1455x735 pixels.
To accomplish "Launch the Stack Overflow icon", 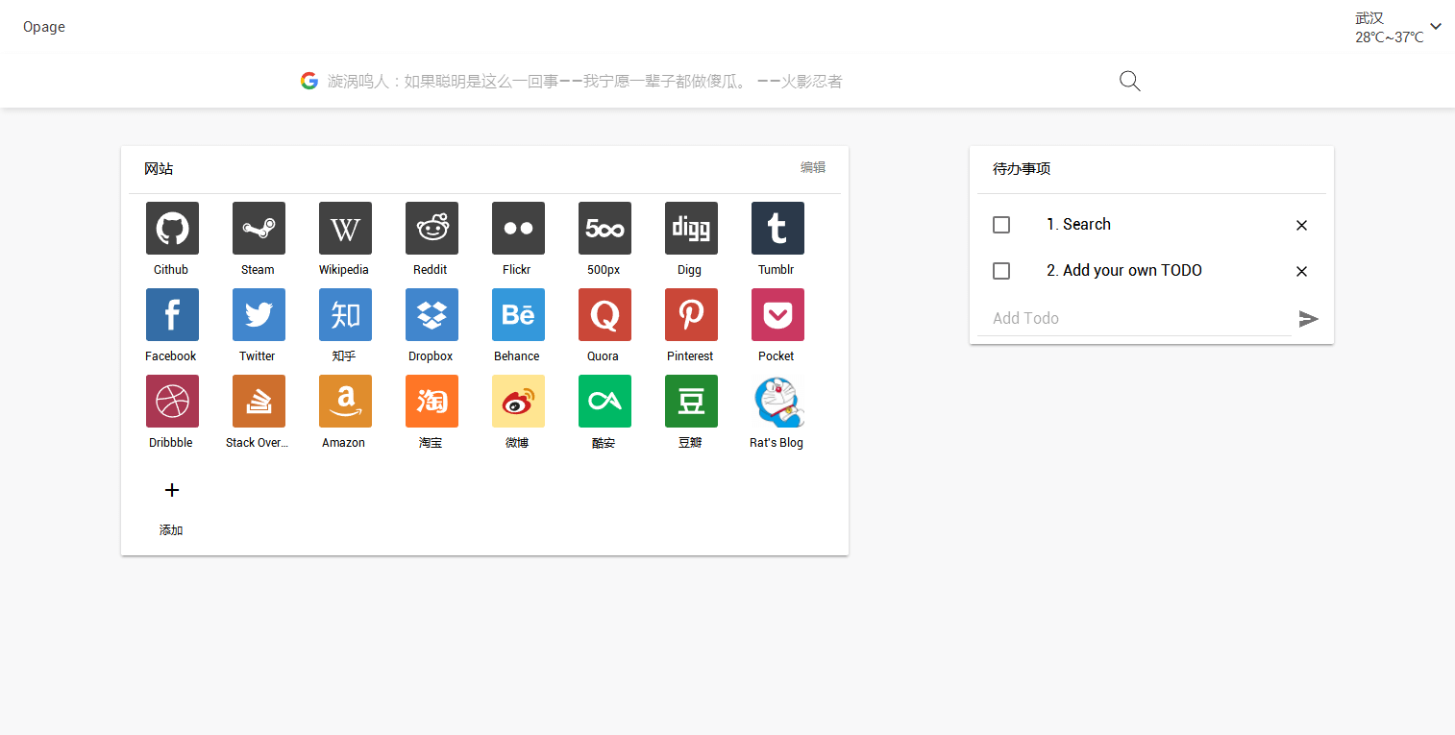I will click(x=259, y=401).
